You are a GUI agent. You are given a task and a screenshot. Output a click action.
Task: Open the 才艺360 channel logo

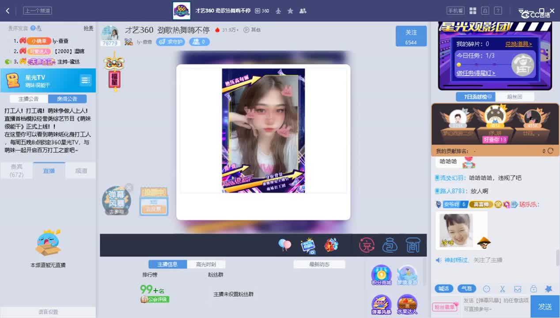182,11
